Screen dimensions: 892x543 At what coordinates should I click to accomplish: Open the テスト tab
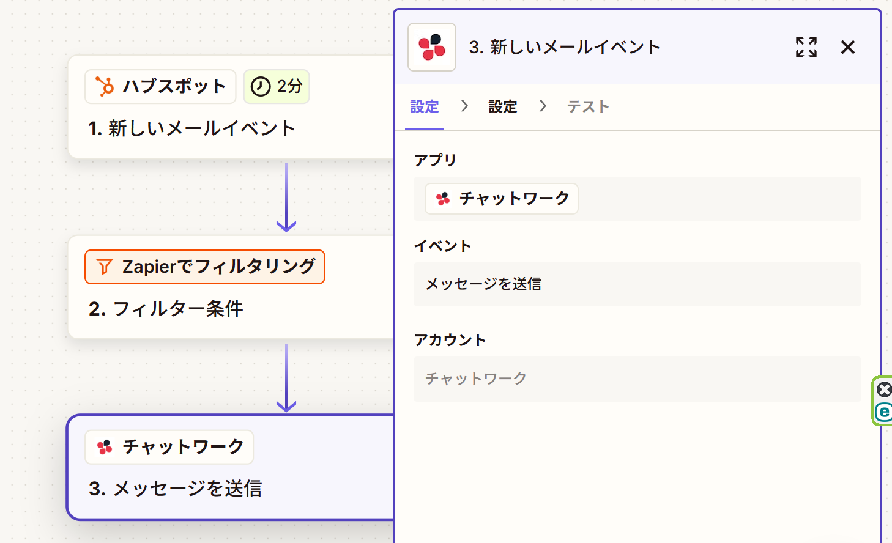coord(588,107)
